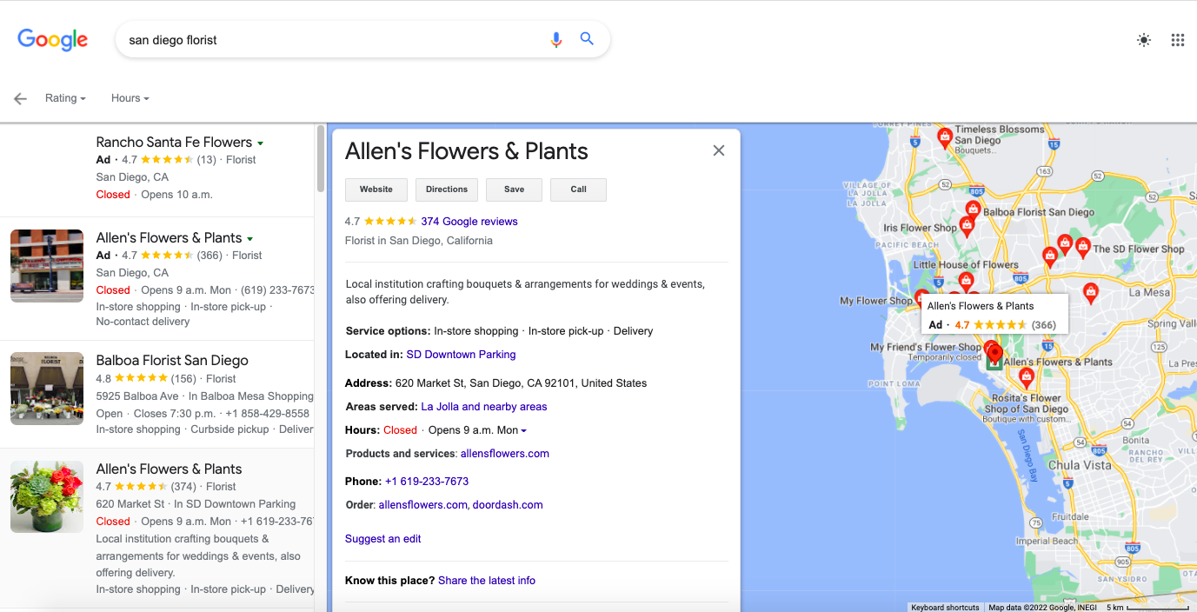Toggle dark mode with the brightness icon
Viewport: 1197px width, 612px height.
coord(1143,40)
